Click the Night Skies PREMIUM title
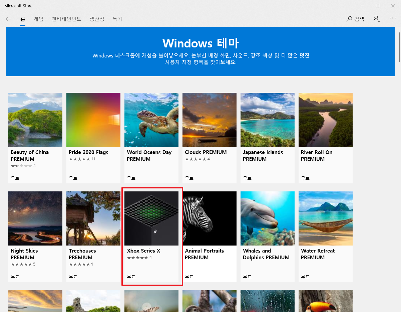The height and width of the screenshot is (312, 401). (x=24, y=254)
